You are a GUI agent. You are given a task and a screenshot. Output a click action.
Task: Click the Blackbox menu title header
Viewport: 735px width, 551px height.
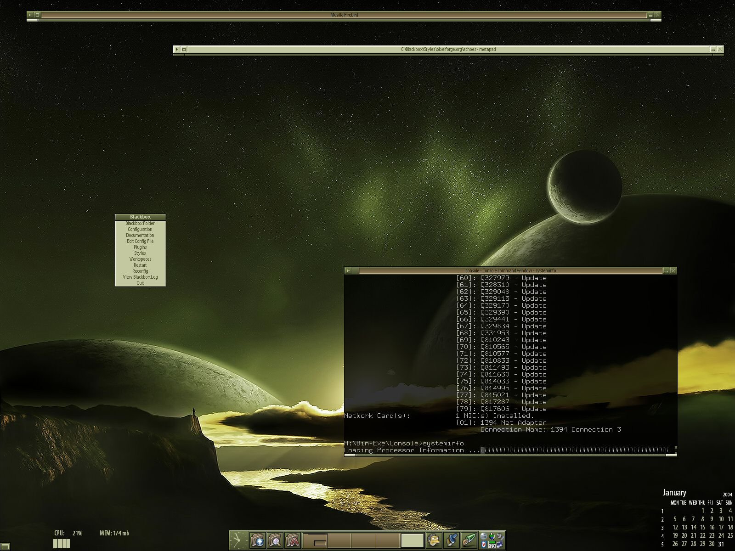click(140, 217)
